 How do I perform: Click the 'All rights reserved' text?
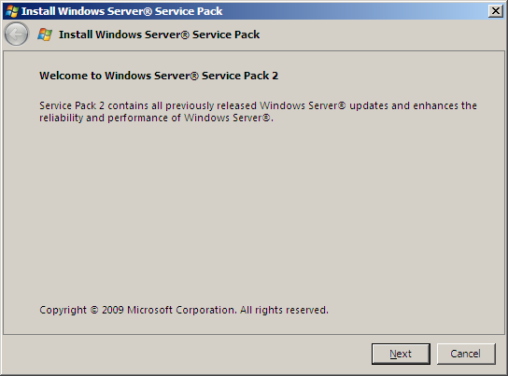point(284,310)
